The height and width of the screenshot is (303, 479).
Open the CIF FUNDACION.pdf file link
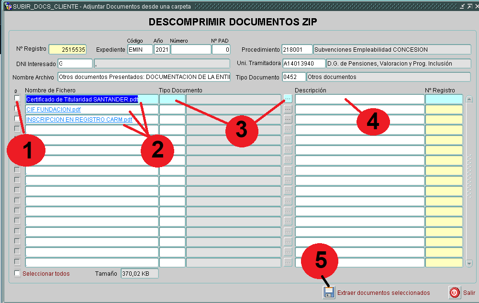(53, 109)
